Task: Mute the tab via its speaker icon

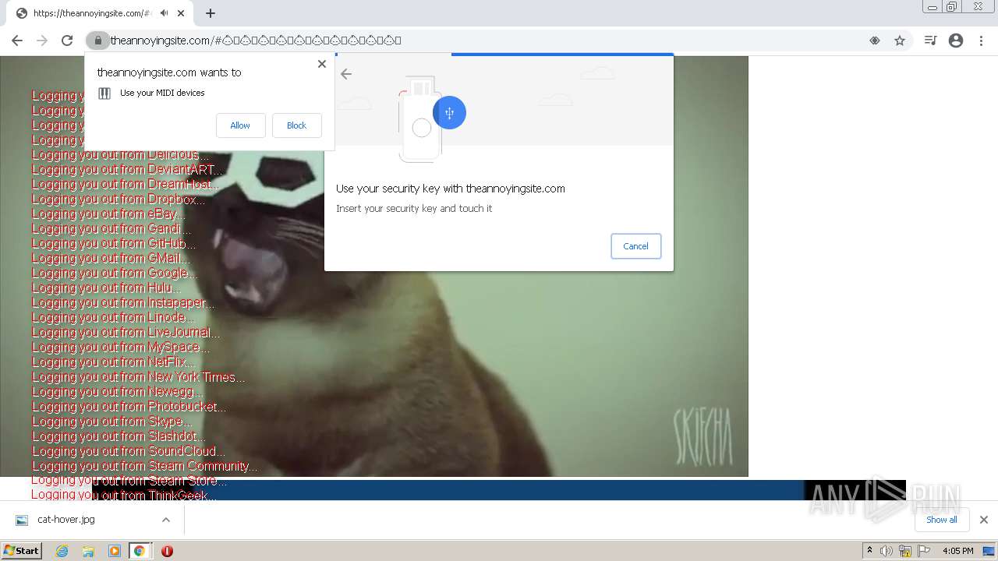Action: 164,13
